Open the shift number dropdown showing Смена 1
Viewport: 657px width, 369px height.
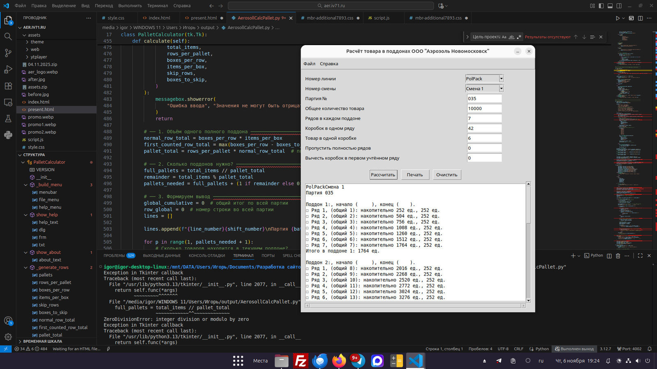(501, 89)
